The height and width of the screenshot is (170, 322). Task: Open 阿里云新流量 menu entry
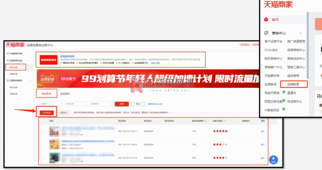[273, 102]
